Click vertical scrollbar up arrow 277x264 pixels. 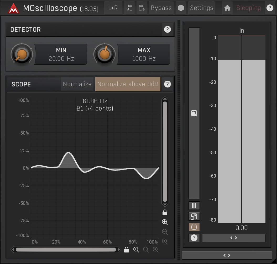tap(165, 99)
